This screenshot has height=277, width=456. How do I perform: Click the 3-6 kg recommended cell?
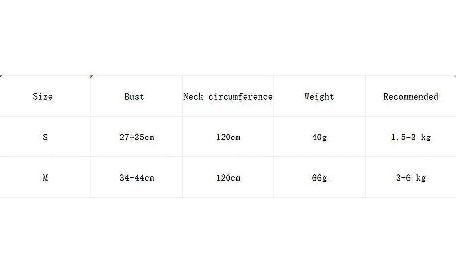coord(411,178)
